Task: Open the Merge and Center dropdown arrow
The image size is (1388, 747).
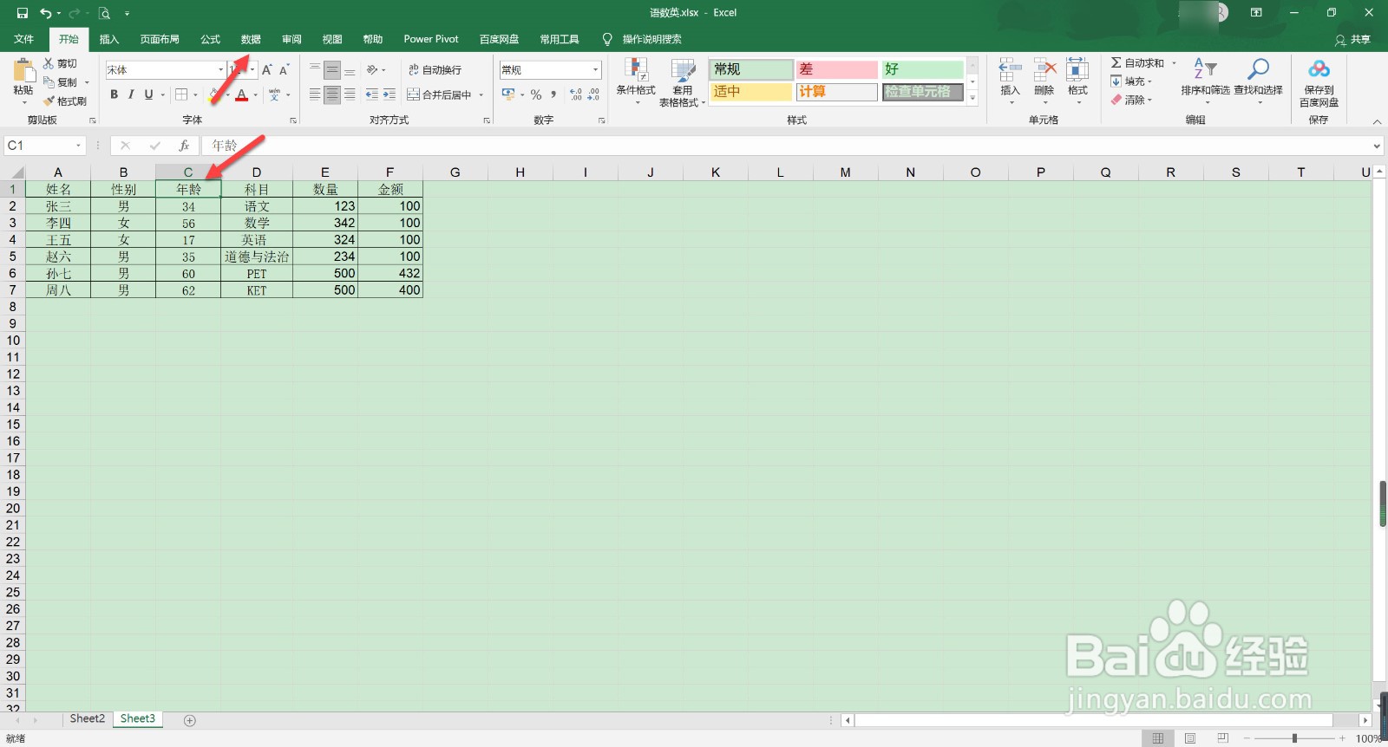Action: (481, 94)
